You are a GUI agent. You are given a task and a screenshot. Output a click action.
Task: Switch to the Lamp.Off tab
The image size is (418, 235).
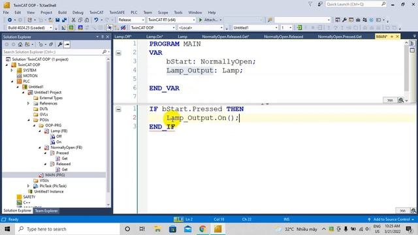[x=123, y=37]
